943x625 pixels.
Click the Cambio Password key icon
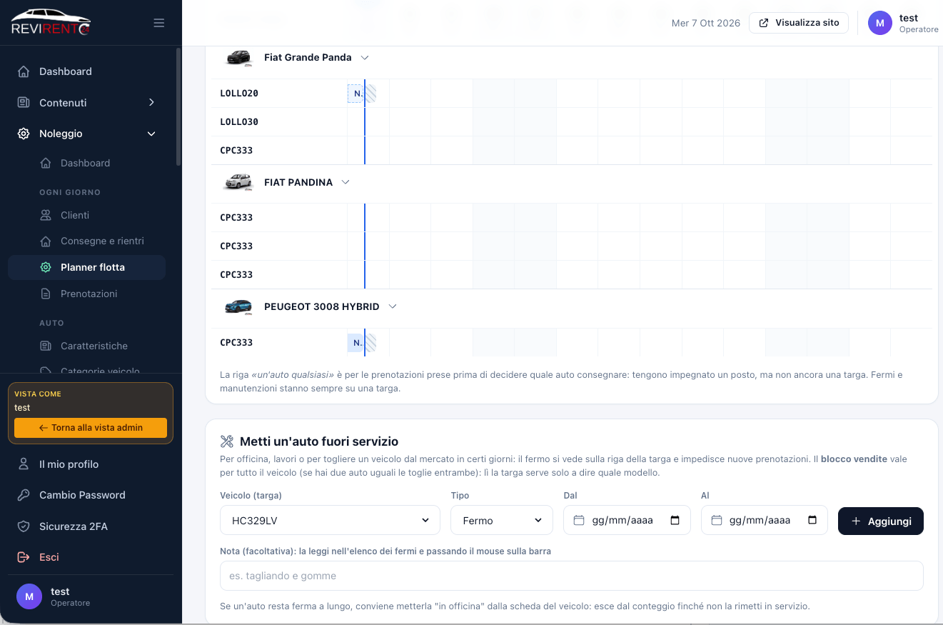24,495
